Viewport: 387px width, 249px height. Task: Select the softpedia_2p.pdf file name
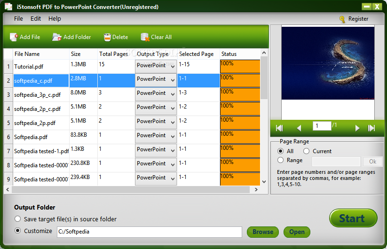[35, 123]
